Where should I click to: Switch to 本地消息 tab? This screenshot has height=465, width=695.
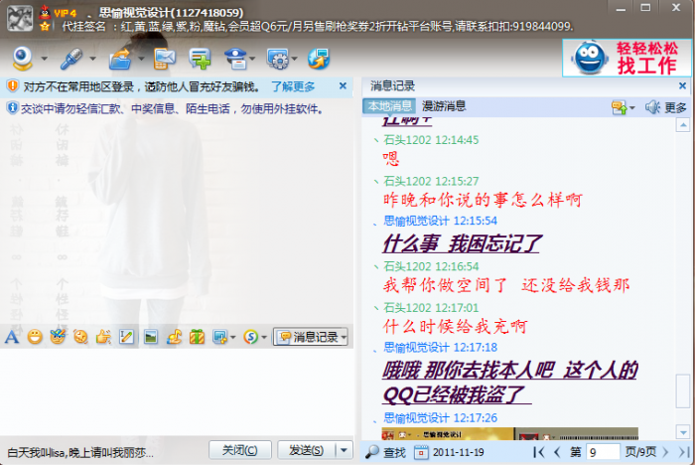tap(389, 106)
